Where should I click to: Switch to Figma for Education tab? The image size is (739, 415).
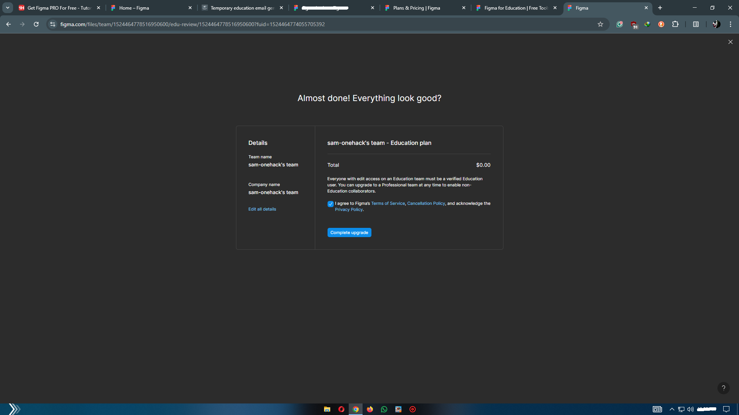pyautogui.click(x=517, y=8)
